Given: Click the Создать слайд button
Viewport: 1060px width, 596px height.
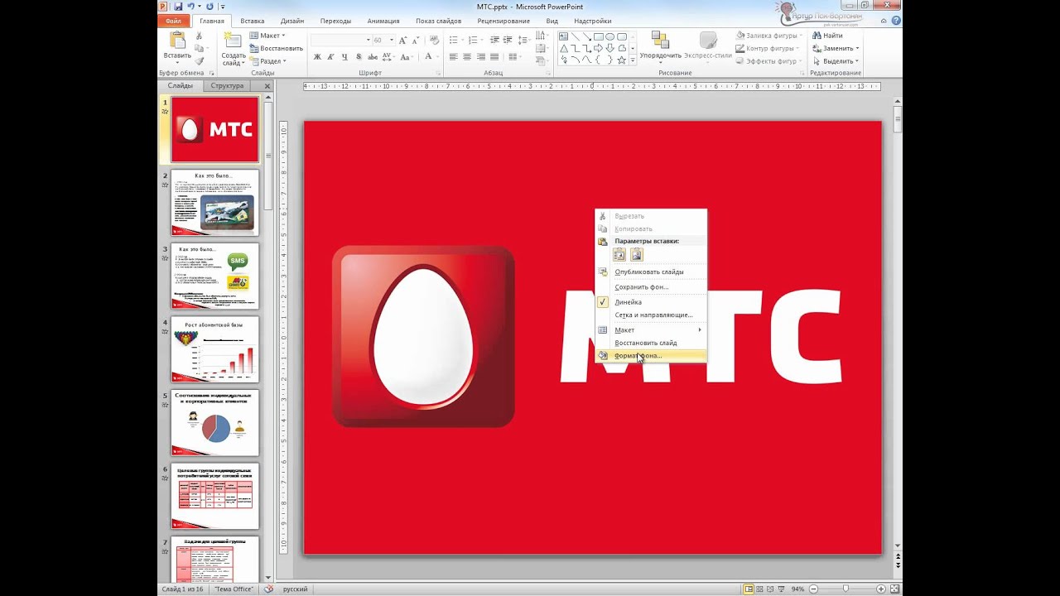Looking at the screenshot, I should coord(233,50).
